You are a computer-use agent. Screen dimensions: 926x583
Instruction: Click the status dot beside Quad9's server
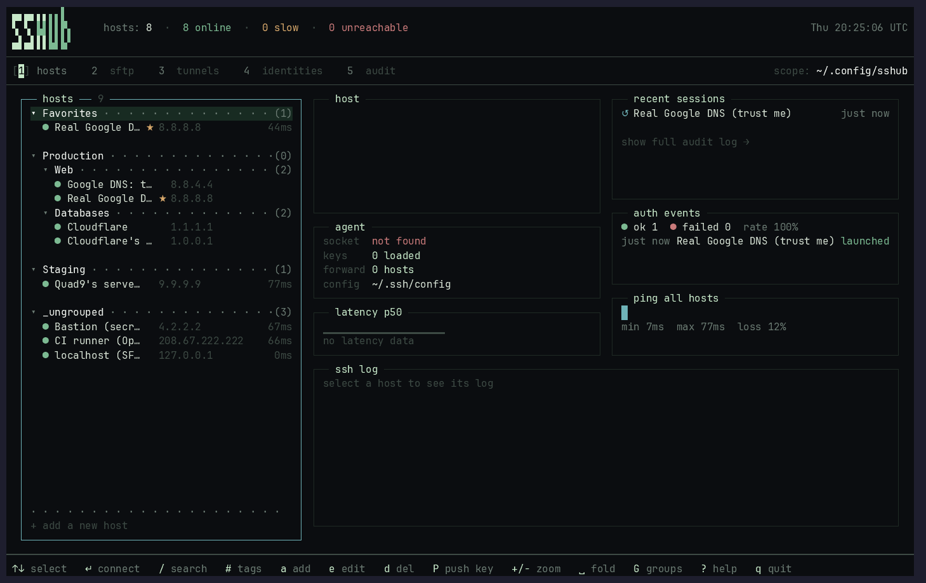pyautogui.click(x=46, y=284)
